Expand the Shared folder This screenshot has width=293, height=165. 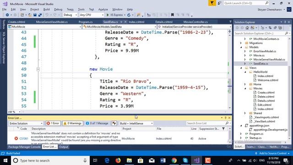(x=245, y=113)
